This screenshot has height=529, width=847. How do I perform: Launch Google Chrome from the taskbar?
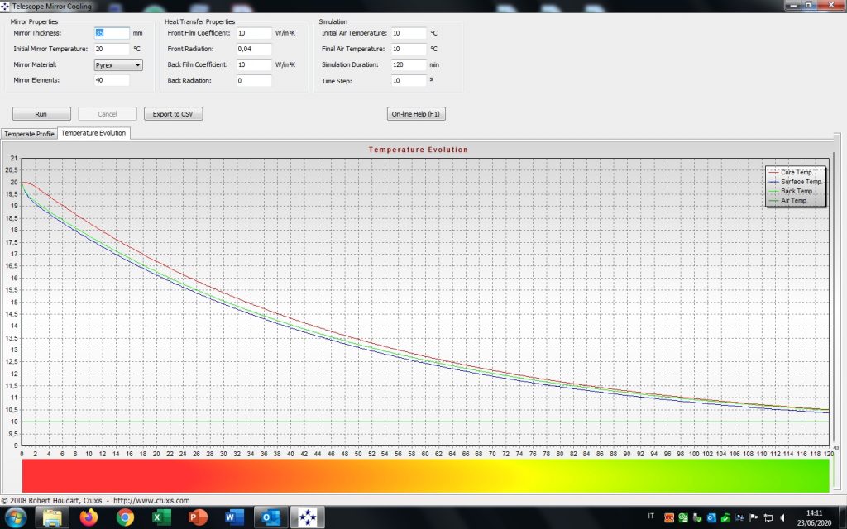pos(125,517)
